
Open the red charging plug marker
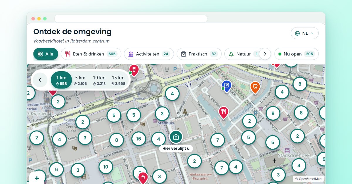point(143,177)
